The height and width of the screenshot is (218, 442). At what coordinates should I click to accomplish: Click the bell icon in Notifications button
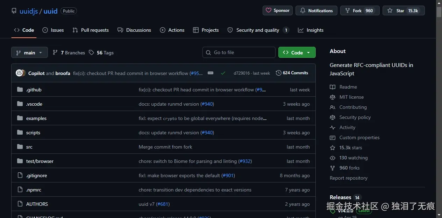303,10
